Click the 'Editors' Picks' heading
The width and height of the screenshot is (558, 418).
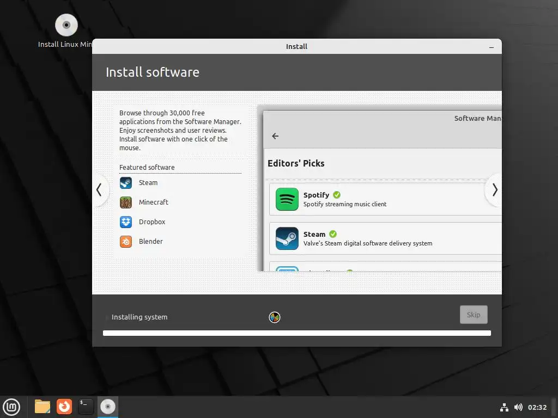(x=296, y=163)
